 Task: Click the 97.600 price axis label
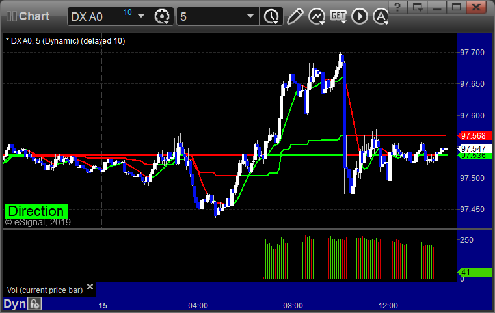point(472,116)
